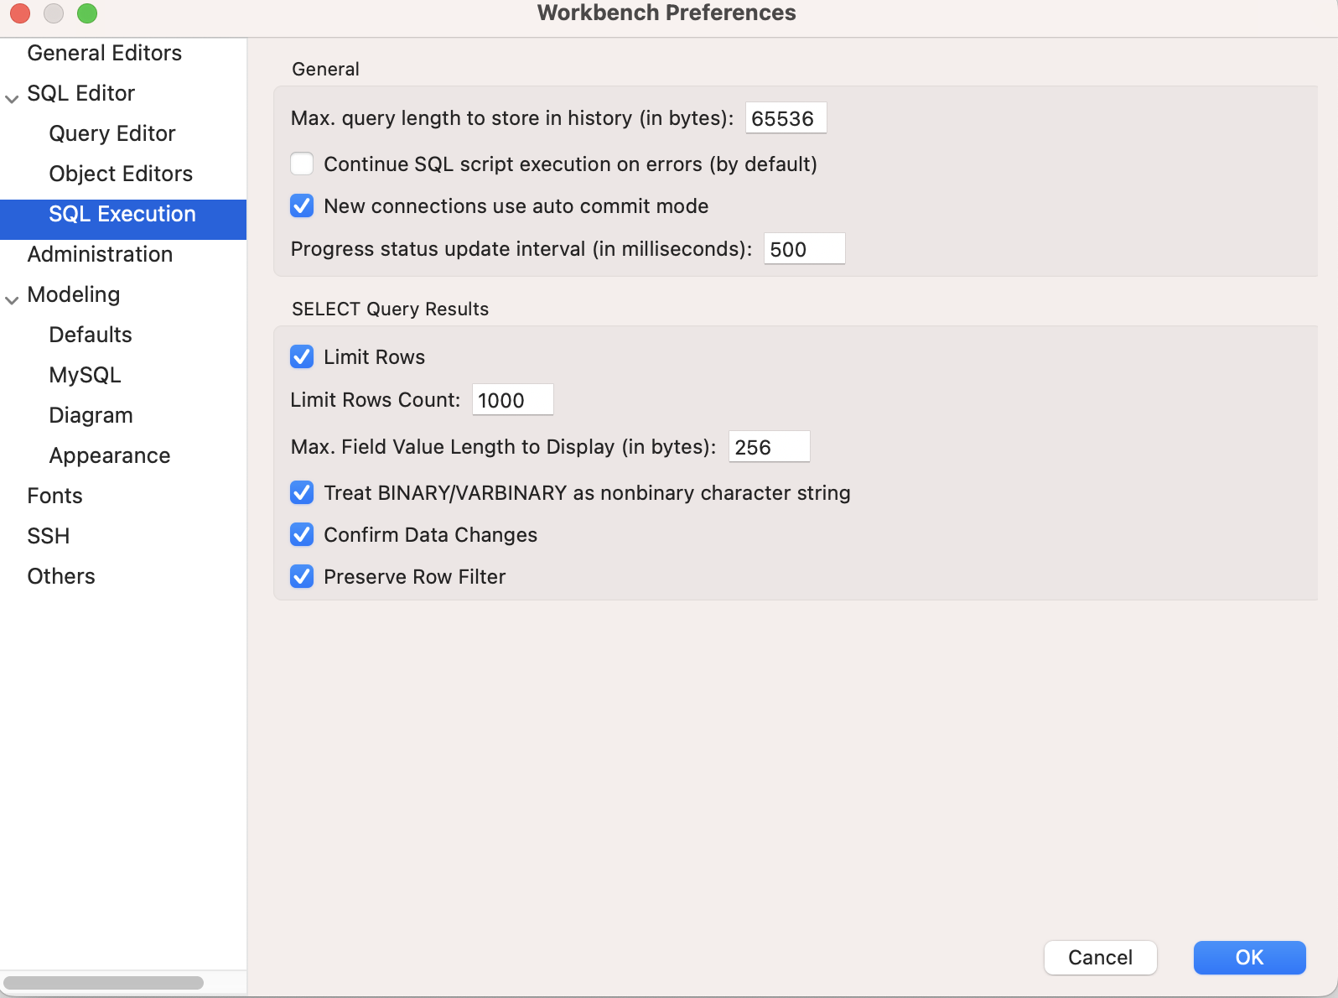Toggle New connections use auto commit mode
Viewport: 1338px width, 998px height.
(302, 205)
